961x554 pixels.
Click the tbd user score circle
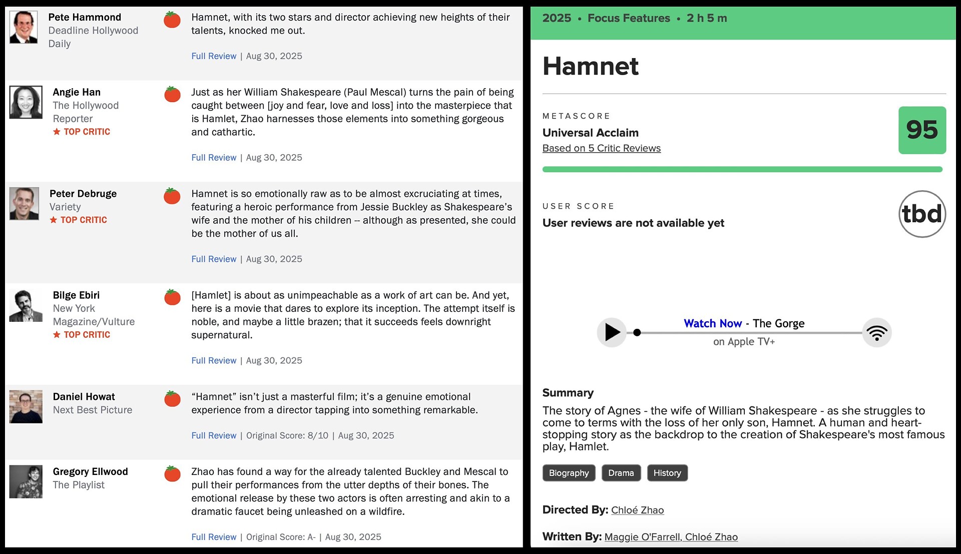(922, 214)
